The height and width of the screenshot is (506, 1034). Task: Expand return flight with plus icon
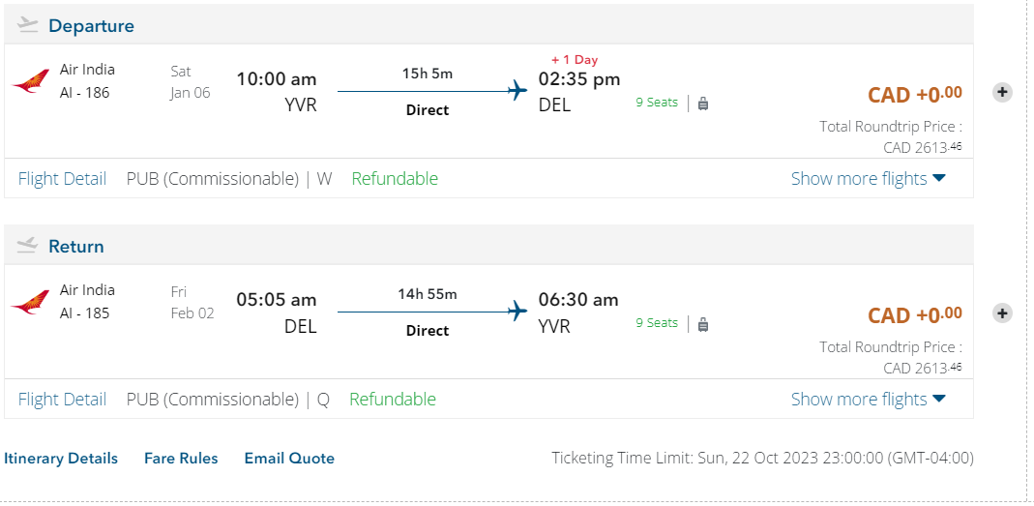tap(1003, 313)
